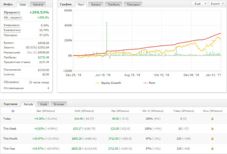Screen dimensions: 227x154
Task: Switch to the General info tab
Action: coord(38,4)
